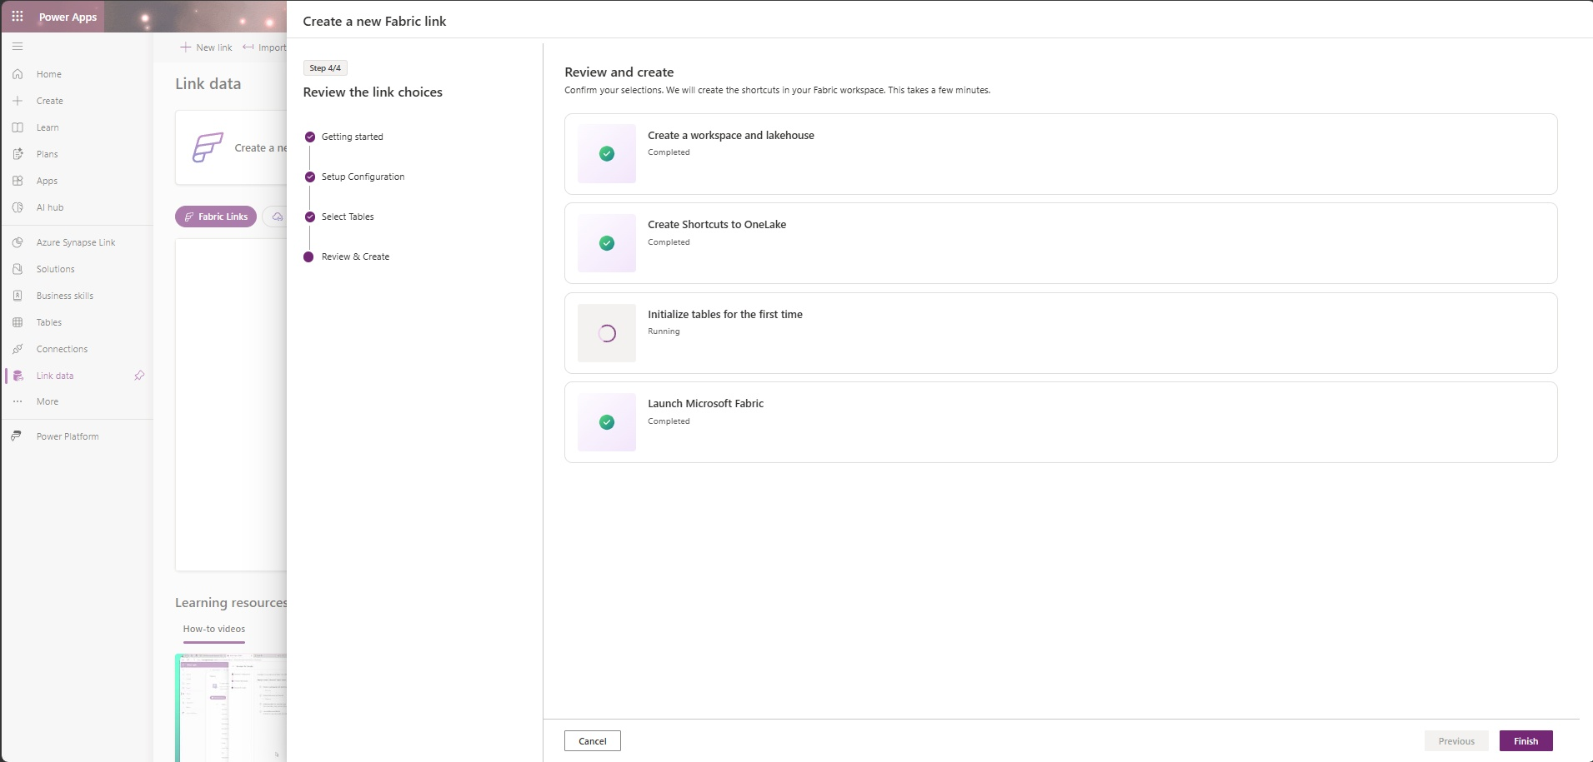Viewport: 1593px width, 762px height.
Task: Open Tables in the navigation
Action: point(49,322)
